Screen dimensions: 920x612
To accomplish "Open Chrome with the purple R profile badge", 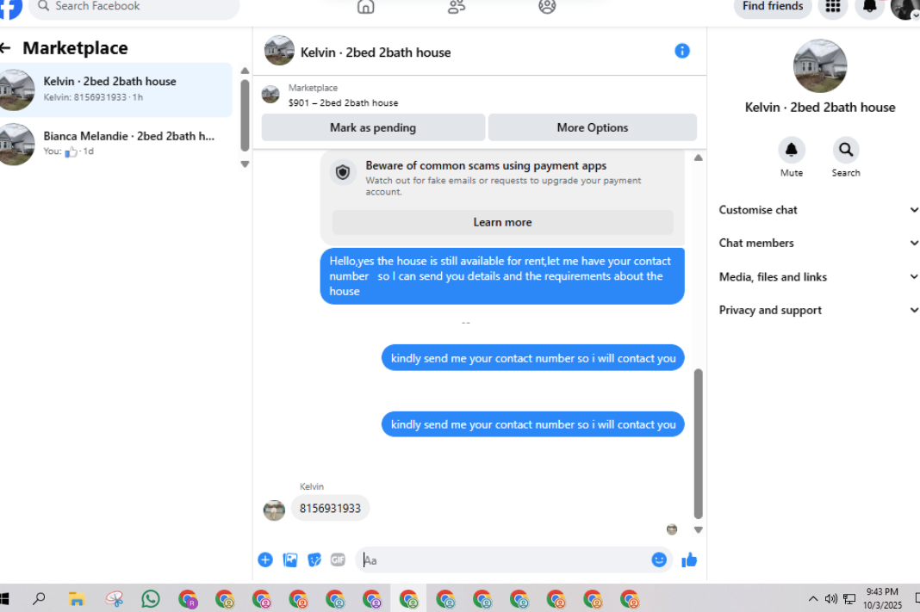I will pos(189,599).
